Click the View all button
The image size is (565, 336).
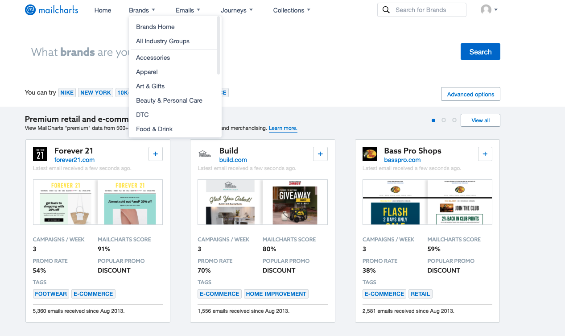pos(480,120)
